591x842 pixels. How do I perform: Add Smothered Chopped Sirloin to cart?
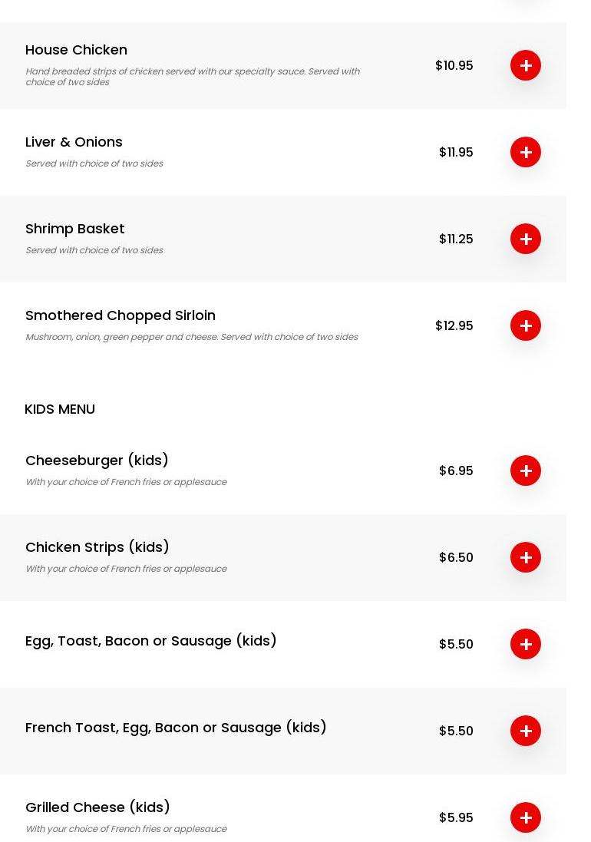[526, 325]
